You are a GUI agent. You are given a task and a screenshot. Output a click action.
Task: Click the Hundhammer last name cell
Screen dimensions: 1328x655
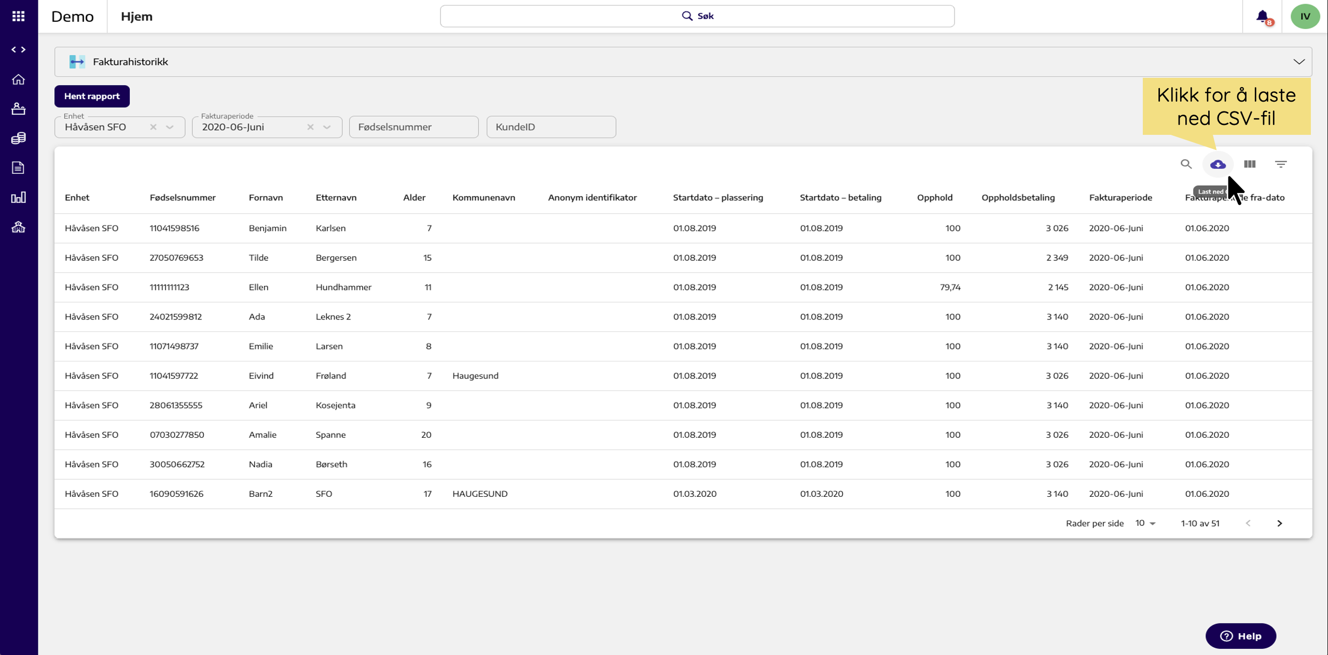click(x=343, y=287)
